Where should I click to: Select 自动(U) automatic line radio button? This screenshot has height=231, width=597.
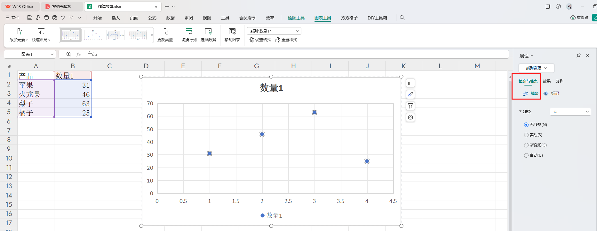pos(526,155)
